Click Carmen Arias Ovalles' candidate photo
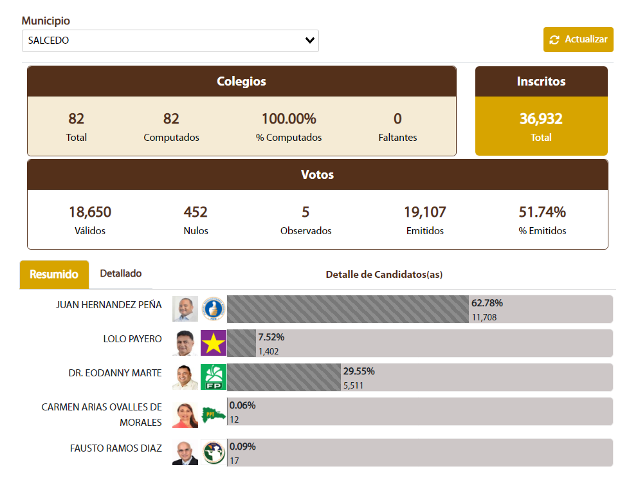Viewport: 620px width, 478px height. coord(185,416)
